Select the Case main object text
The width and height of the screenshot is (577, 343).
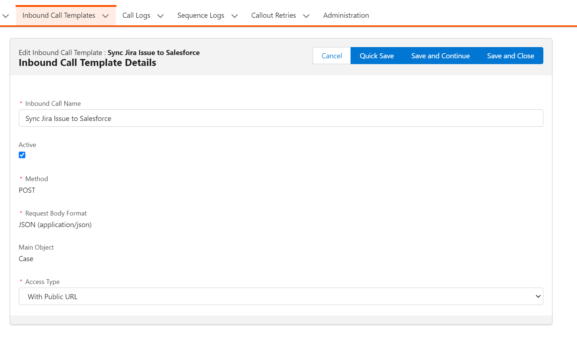pos(26,259)
